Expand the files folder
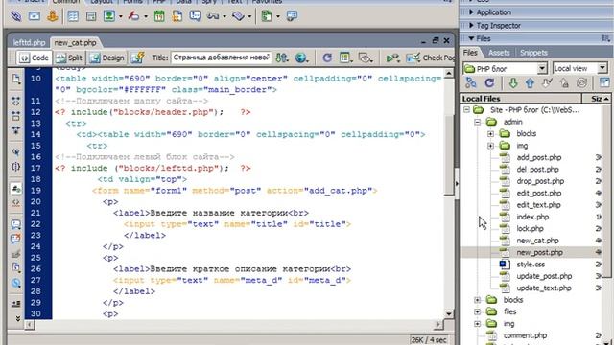This screenshot has width=614, height=345. [478, 311]
